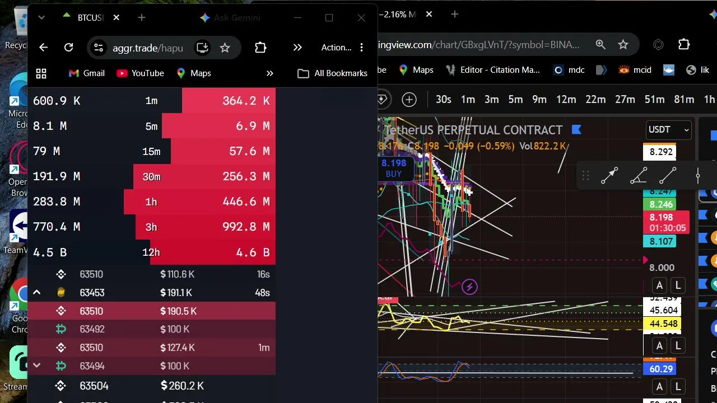
Task: Open the Maps bookmark in aggr.trade window
Action: click(x=194, y=73)
